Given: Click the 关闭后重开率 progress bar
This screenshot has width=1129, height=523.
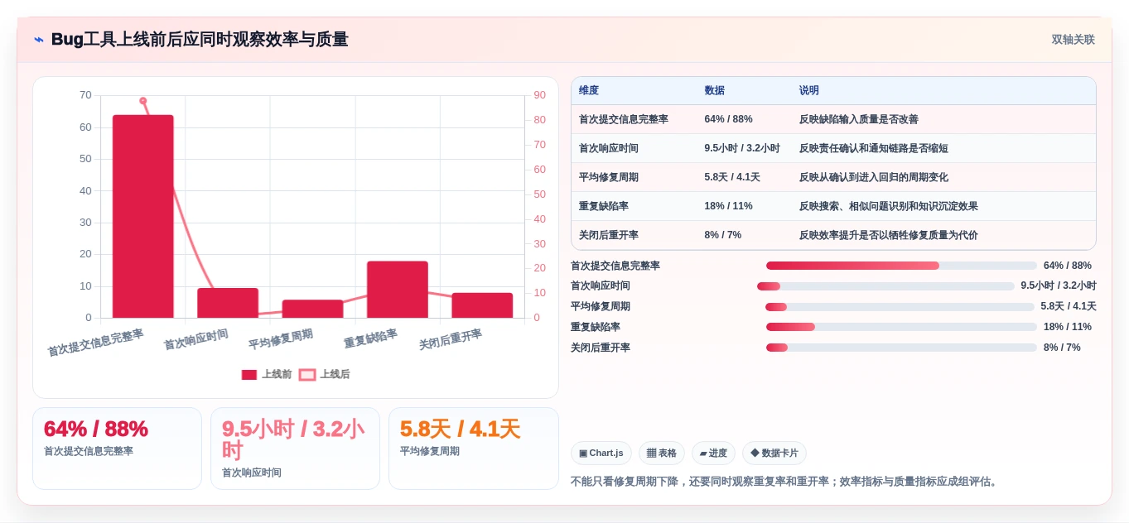Looking at the screenshot, I should pyautogui.click(x=901, y=348).
